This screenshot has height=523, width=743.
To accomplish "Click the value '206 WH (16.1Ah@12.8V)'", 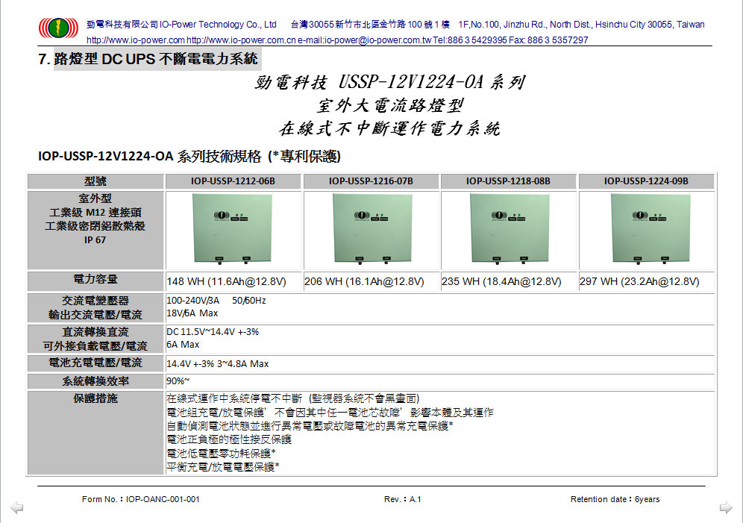I will coord(364,282).
